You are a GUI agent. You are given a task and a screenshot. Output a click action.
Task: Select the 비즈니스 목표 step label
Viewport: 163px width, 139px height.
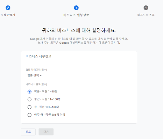[146, 15]
